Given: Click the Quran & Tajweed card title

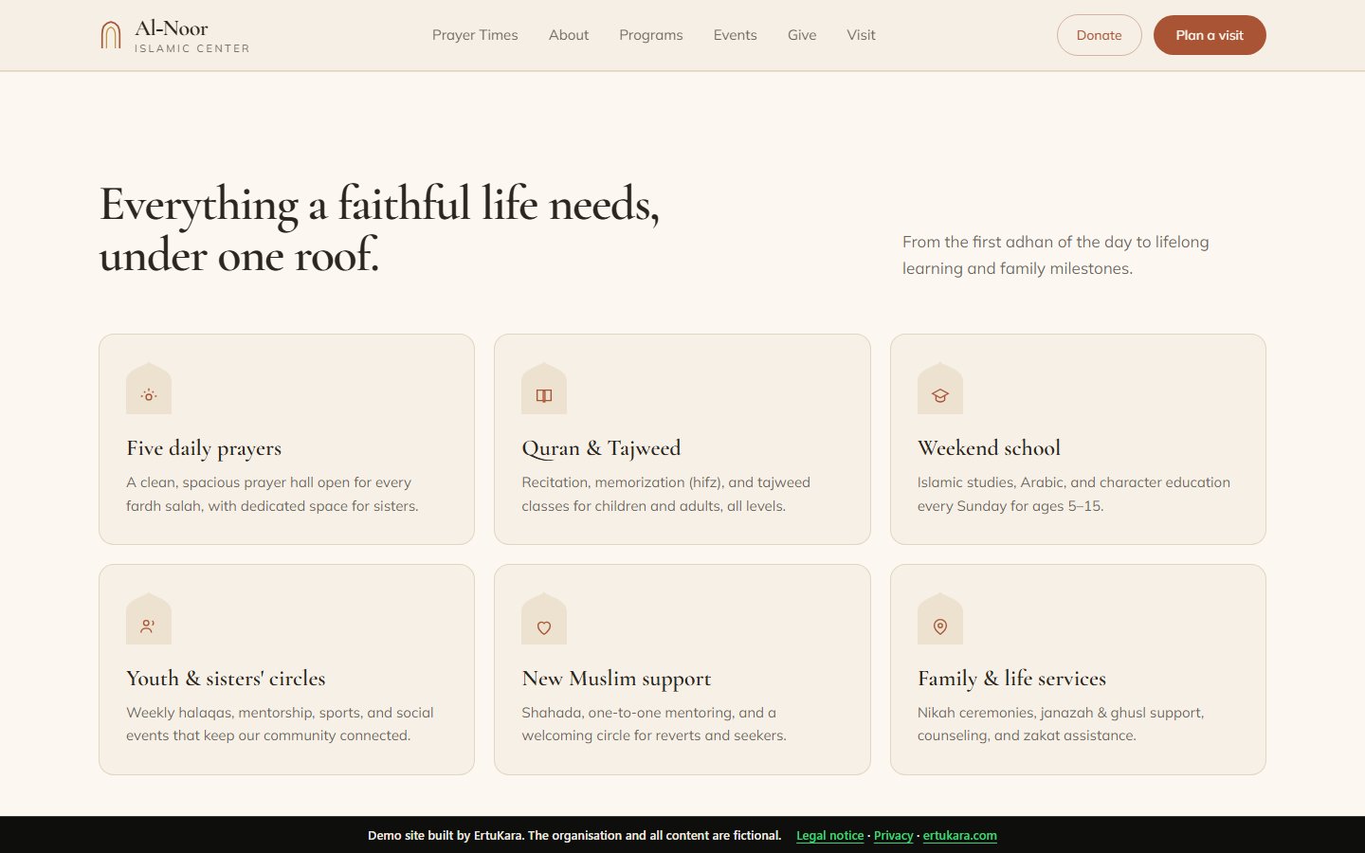Looking at the screenshot, I should (x=601, y=448).
